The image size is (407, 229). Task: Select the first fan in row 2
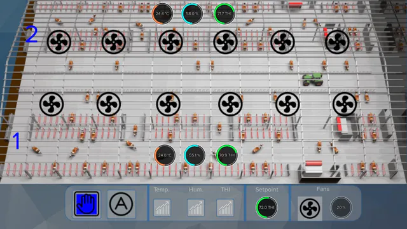point(59,42)
